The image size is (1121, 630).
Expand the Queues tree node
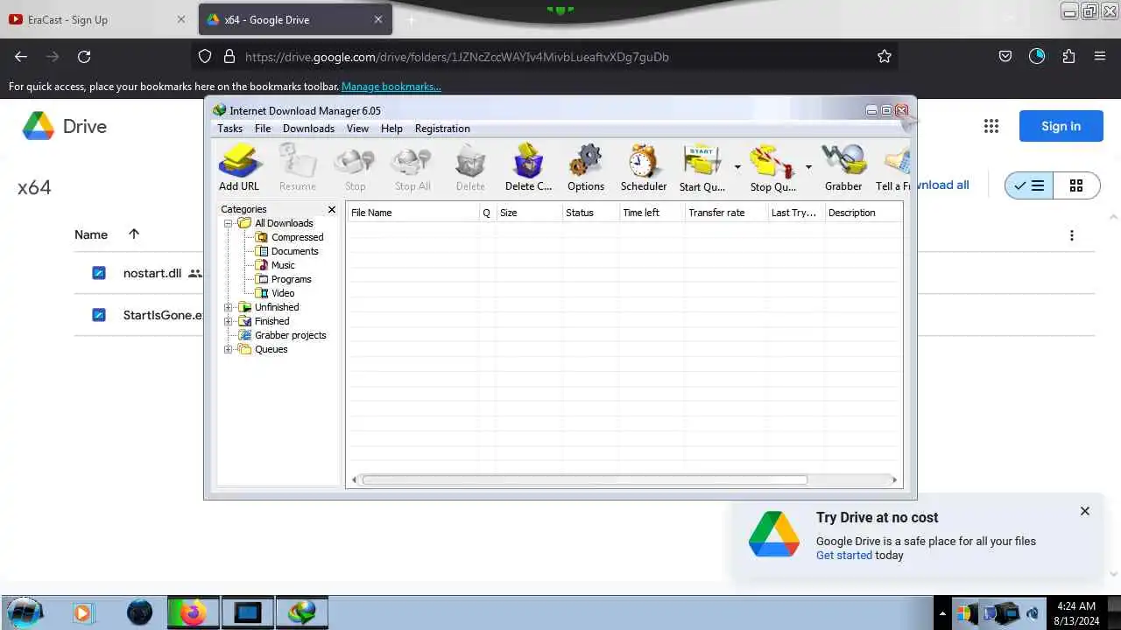coord(229,349)
